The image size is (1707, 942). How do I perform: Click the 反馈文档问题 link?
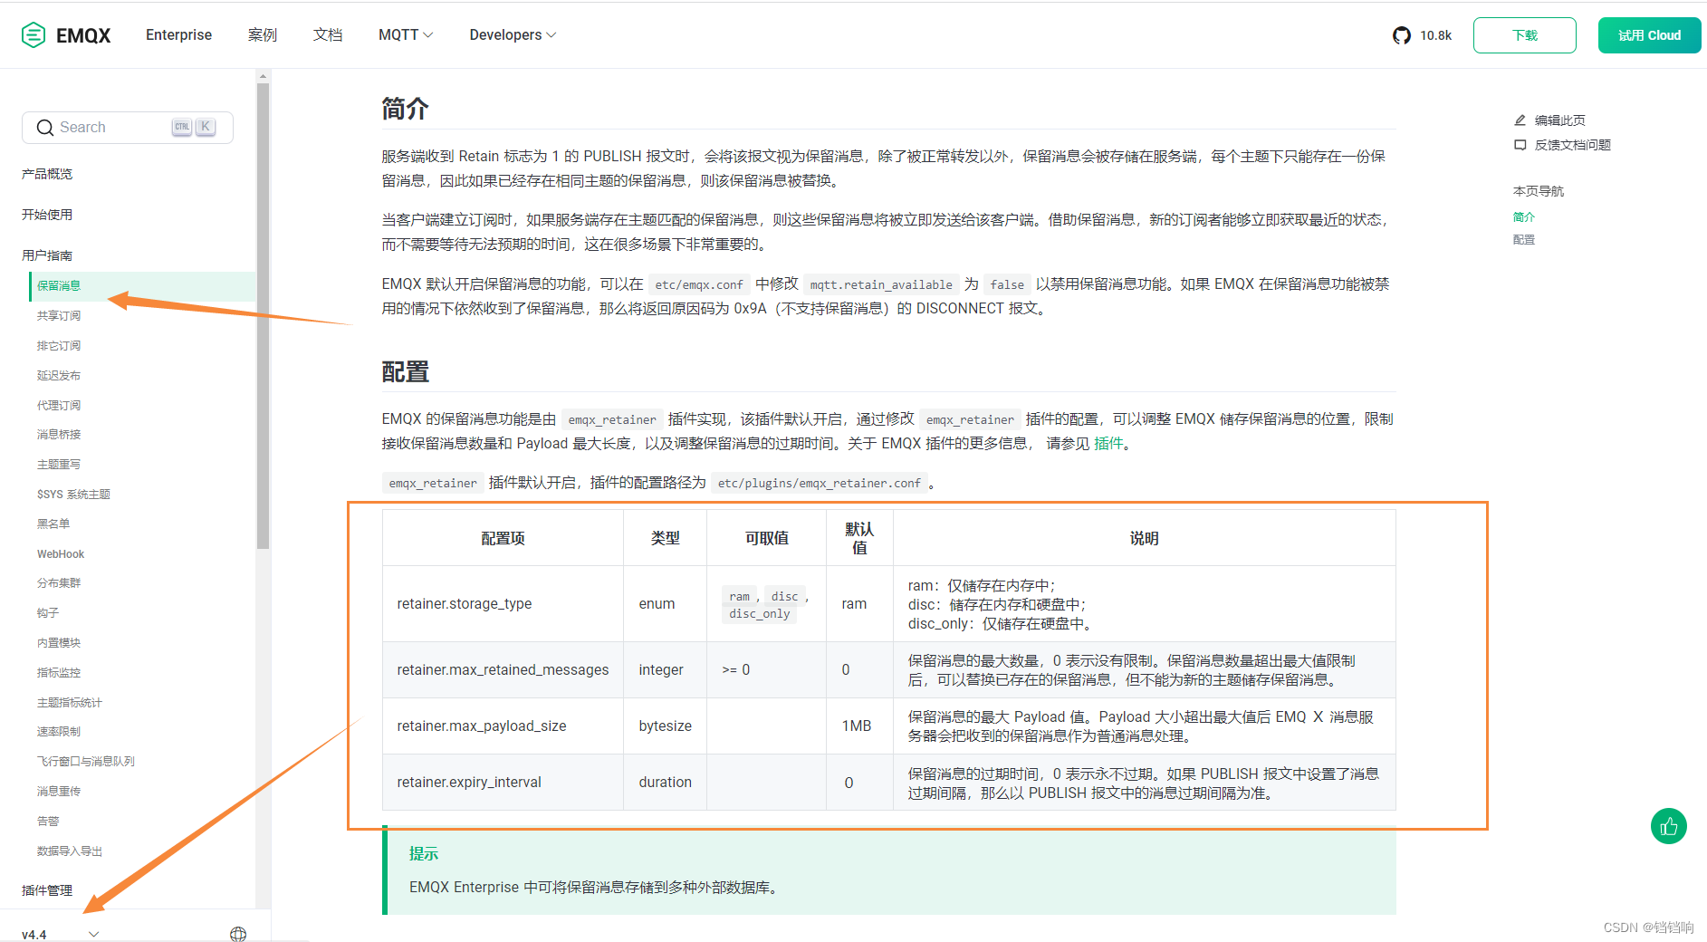click(x=1572, y=145)
